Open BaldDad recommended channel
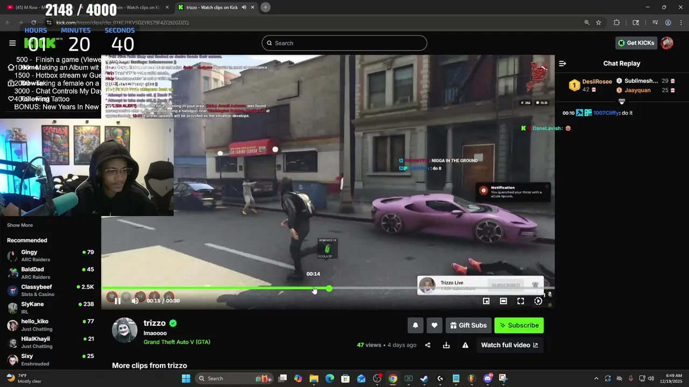 click(x=50, y=273)
